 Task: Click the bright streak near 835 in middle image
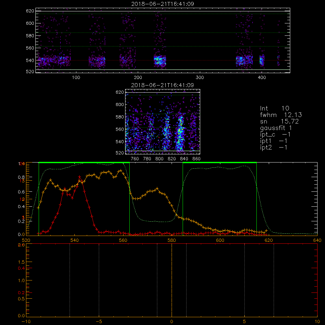pos(180,133)
